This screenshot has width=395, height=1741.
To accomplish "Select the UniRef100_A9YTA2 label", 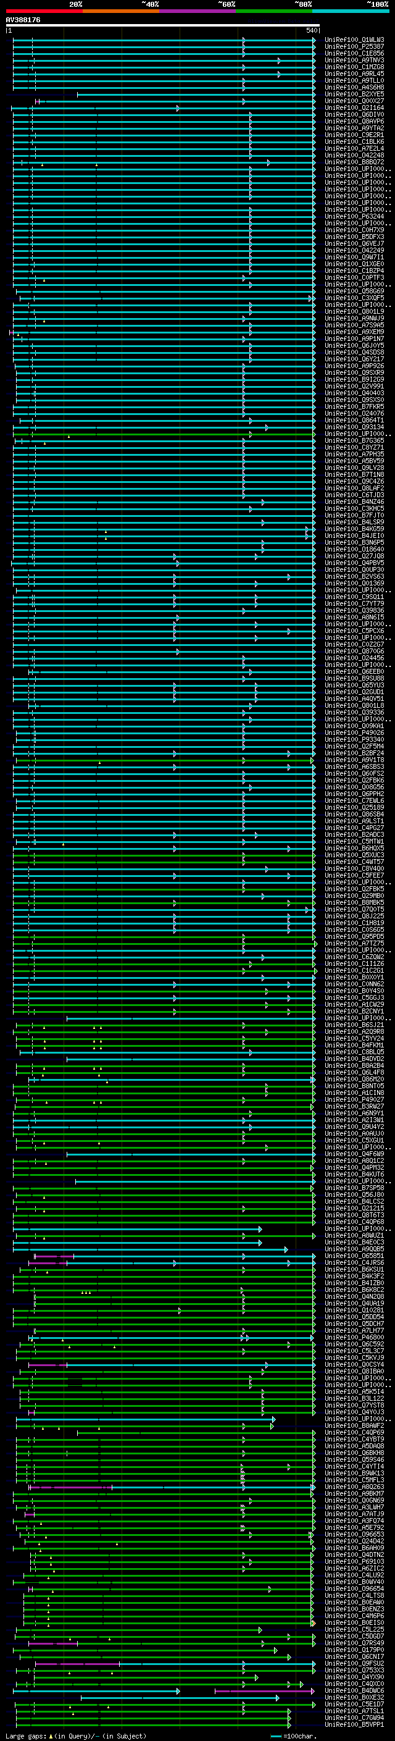I will pyautogui.click(x=354, y=128).
